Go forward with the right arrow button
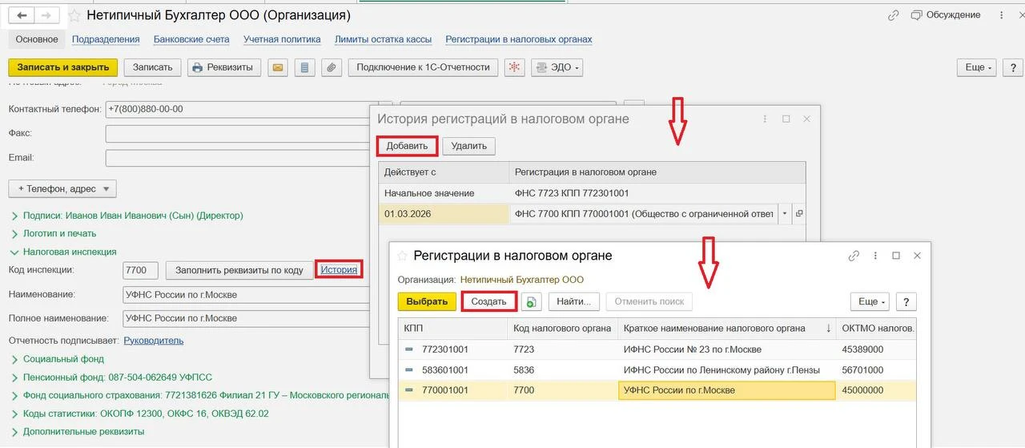Screen dimensions: 1025x448 pos(47,15)
